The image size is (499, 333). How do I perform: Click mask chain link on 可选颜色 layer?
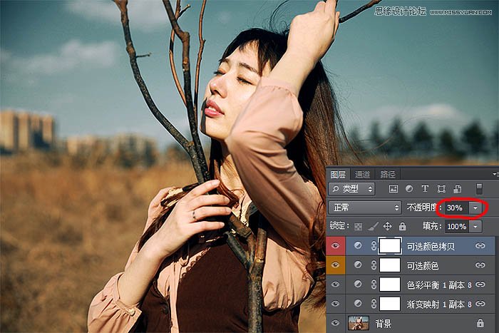(374, 265)
